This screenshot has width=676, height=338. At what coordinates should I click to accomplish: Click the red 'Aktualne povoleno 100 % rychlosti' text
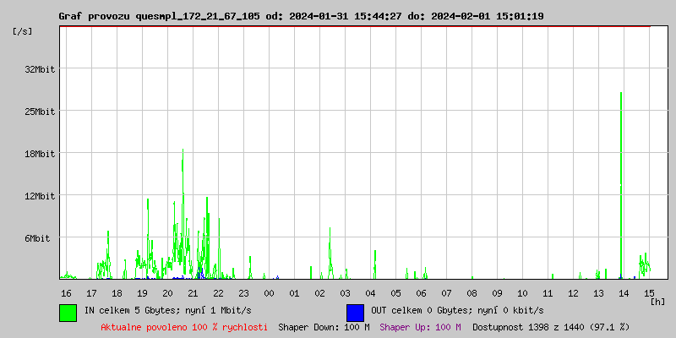point(184,327)
